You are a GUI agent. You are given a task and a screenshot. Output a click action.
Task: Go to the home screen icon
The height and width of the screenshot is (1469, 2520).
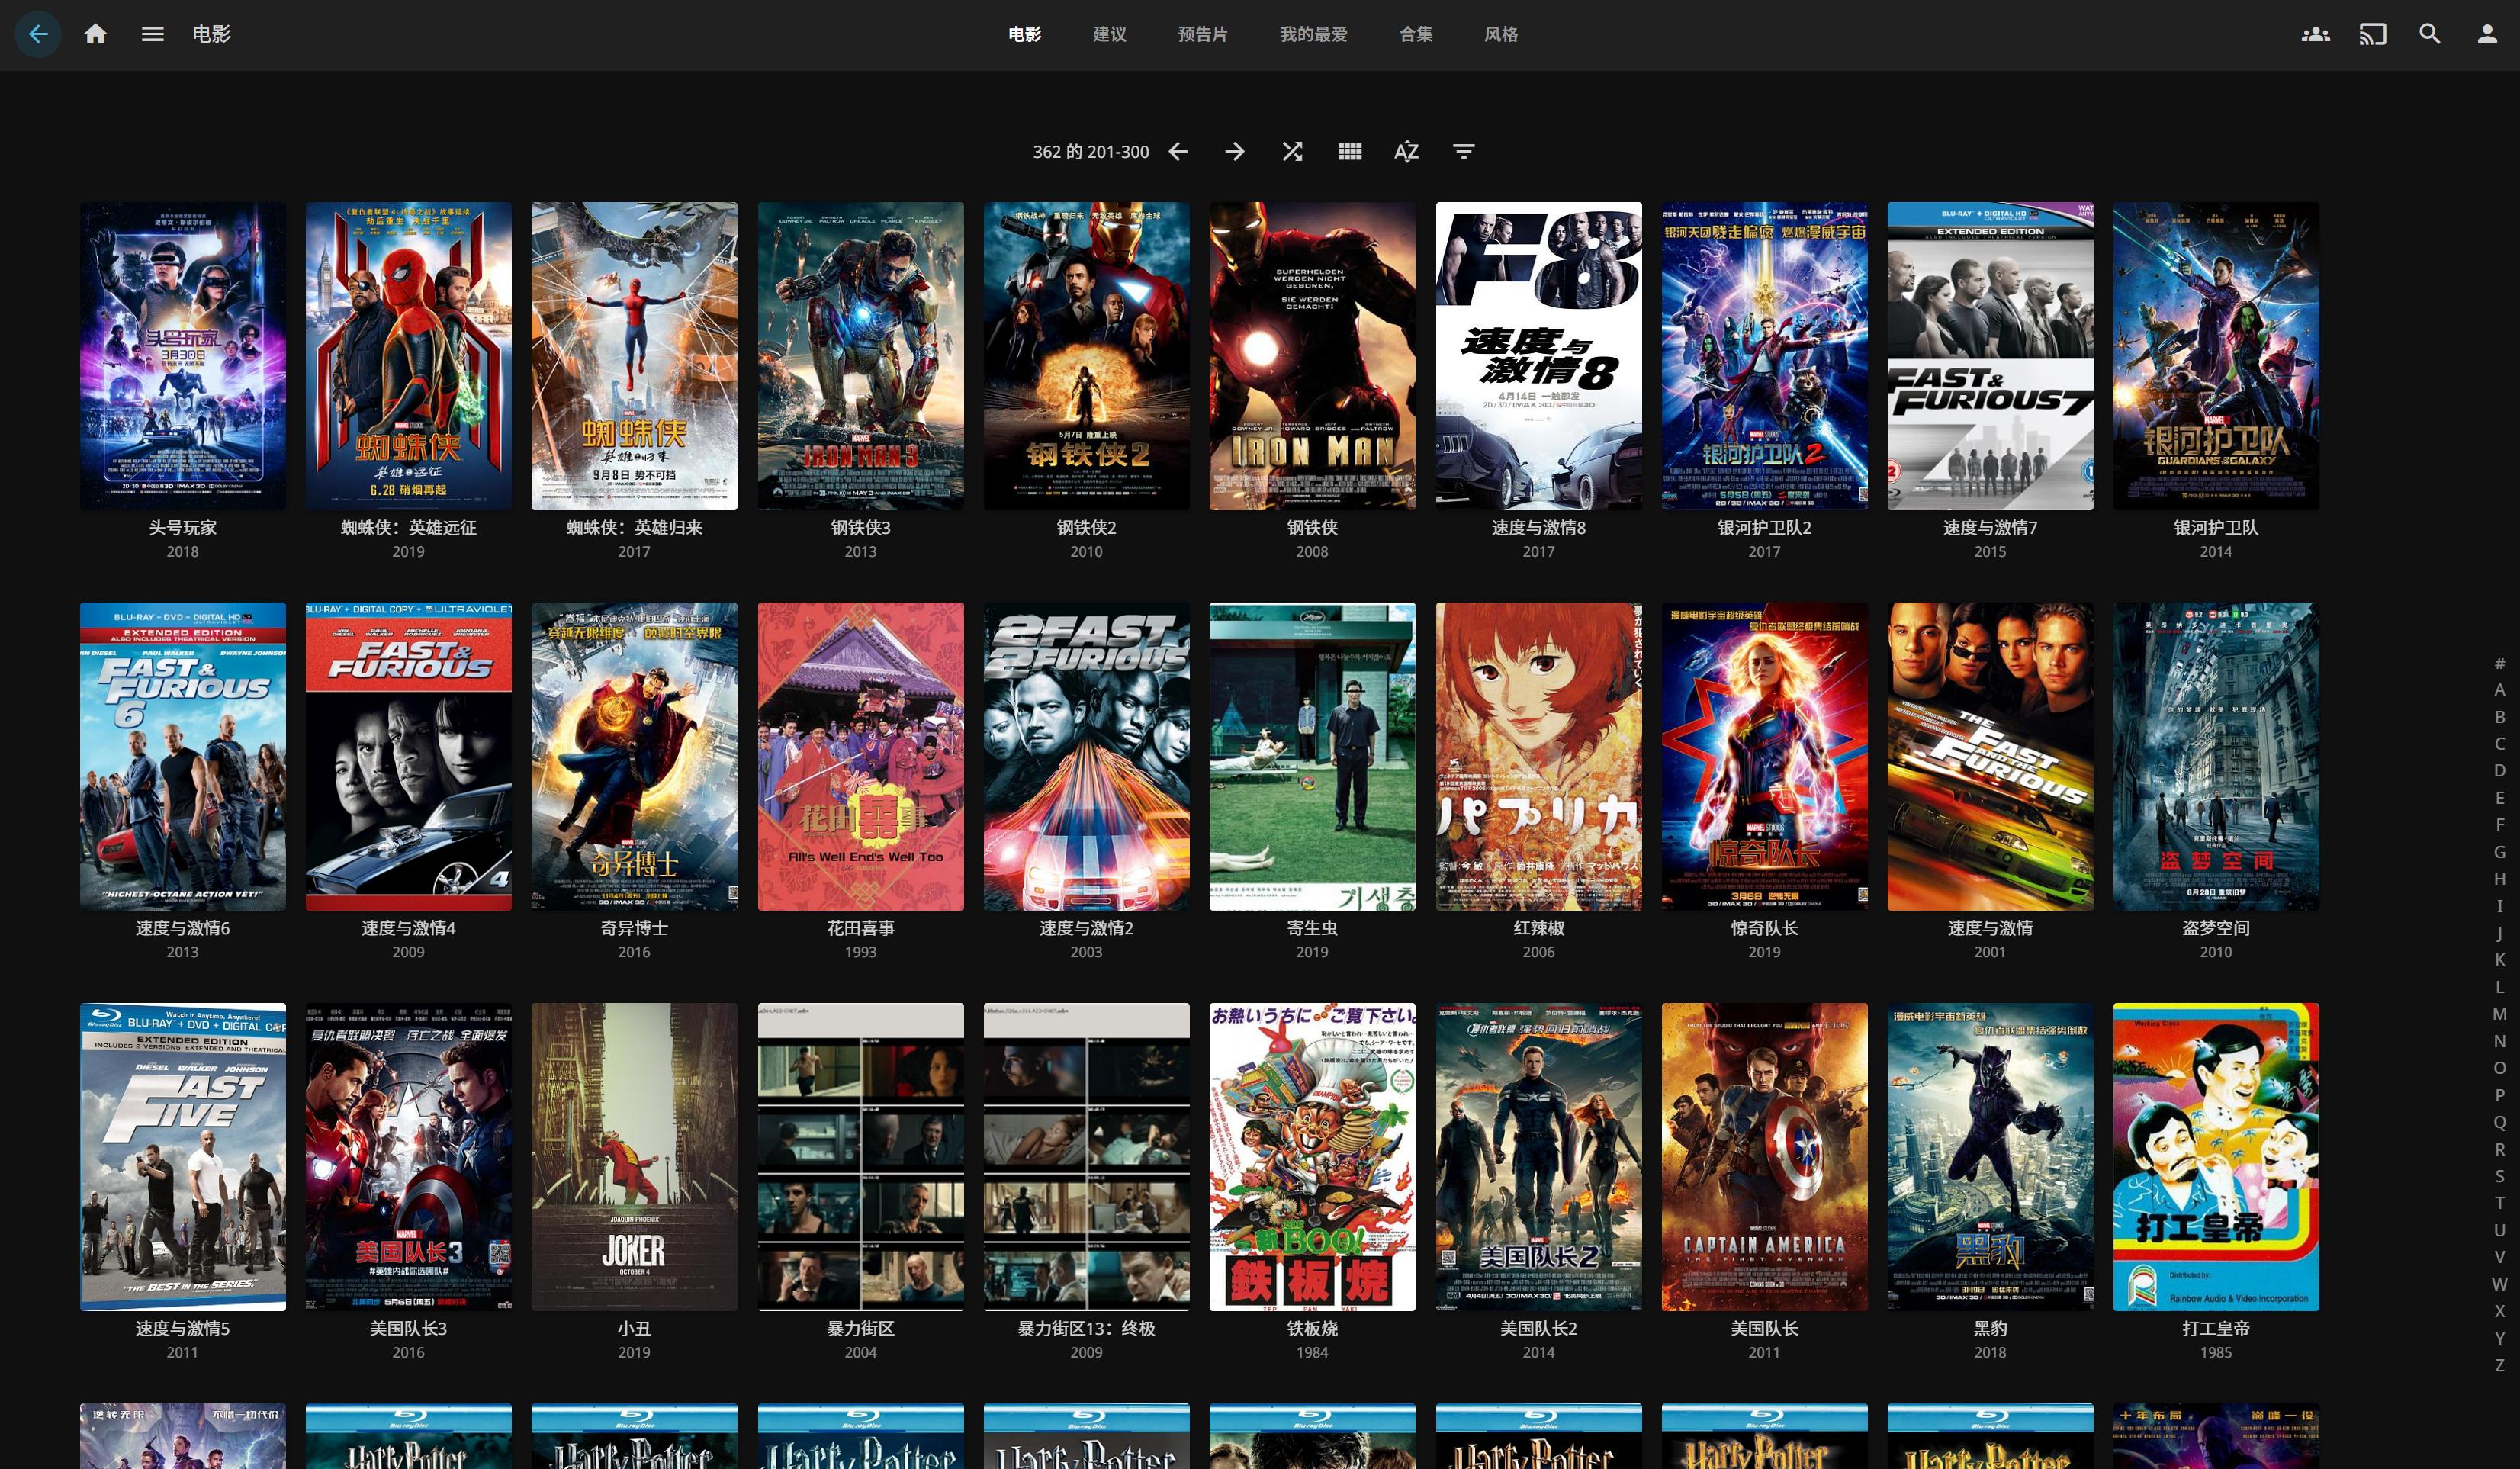[95, 34]
